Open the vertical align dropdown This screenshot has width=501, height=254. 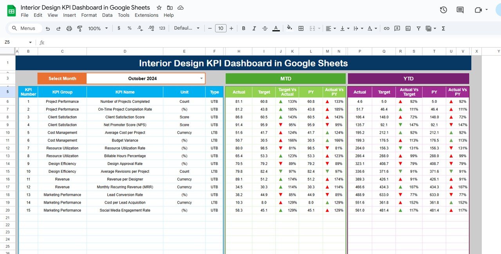(344, 29)
